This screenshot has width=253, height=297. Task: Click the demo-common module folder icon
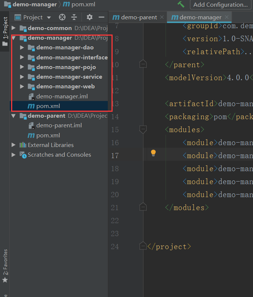23,29
